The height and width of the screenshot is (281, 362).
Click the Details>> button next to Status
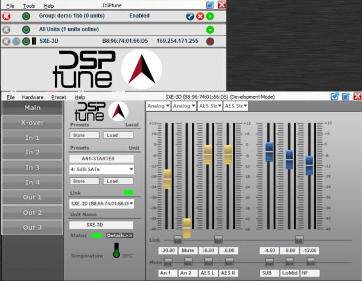click(x=119, y=235)
